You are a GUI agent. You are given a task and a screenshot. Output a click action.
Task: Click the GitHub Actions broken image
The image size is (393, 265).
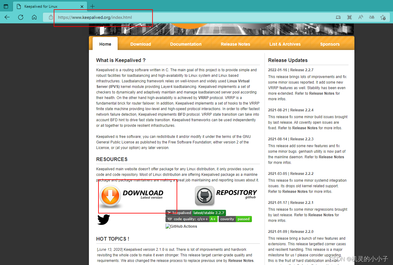pyautogui.click(x=181, y=226)
